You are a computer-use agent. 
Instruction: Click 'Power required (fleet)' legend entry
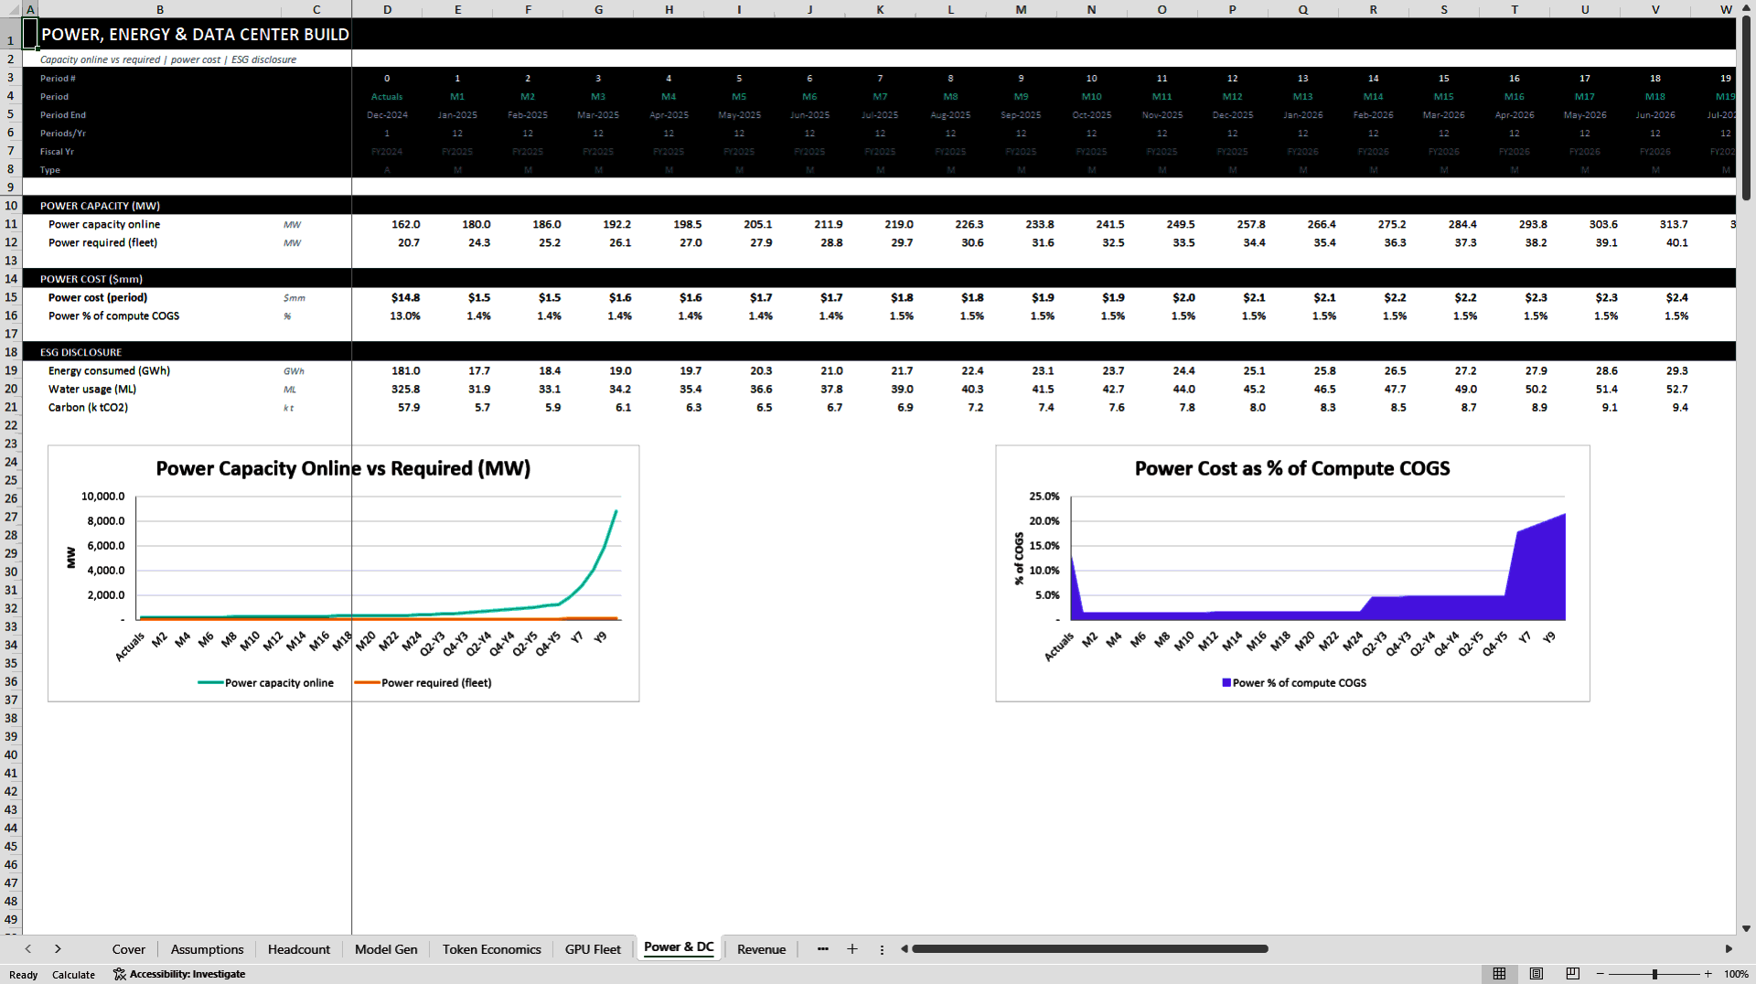point(423,683)
